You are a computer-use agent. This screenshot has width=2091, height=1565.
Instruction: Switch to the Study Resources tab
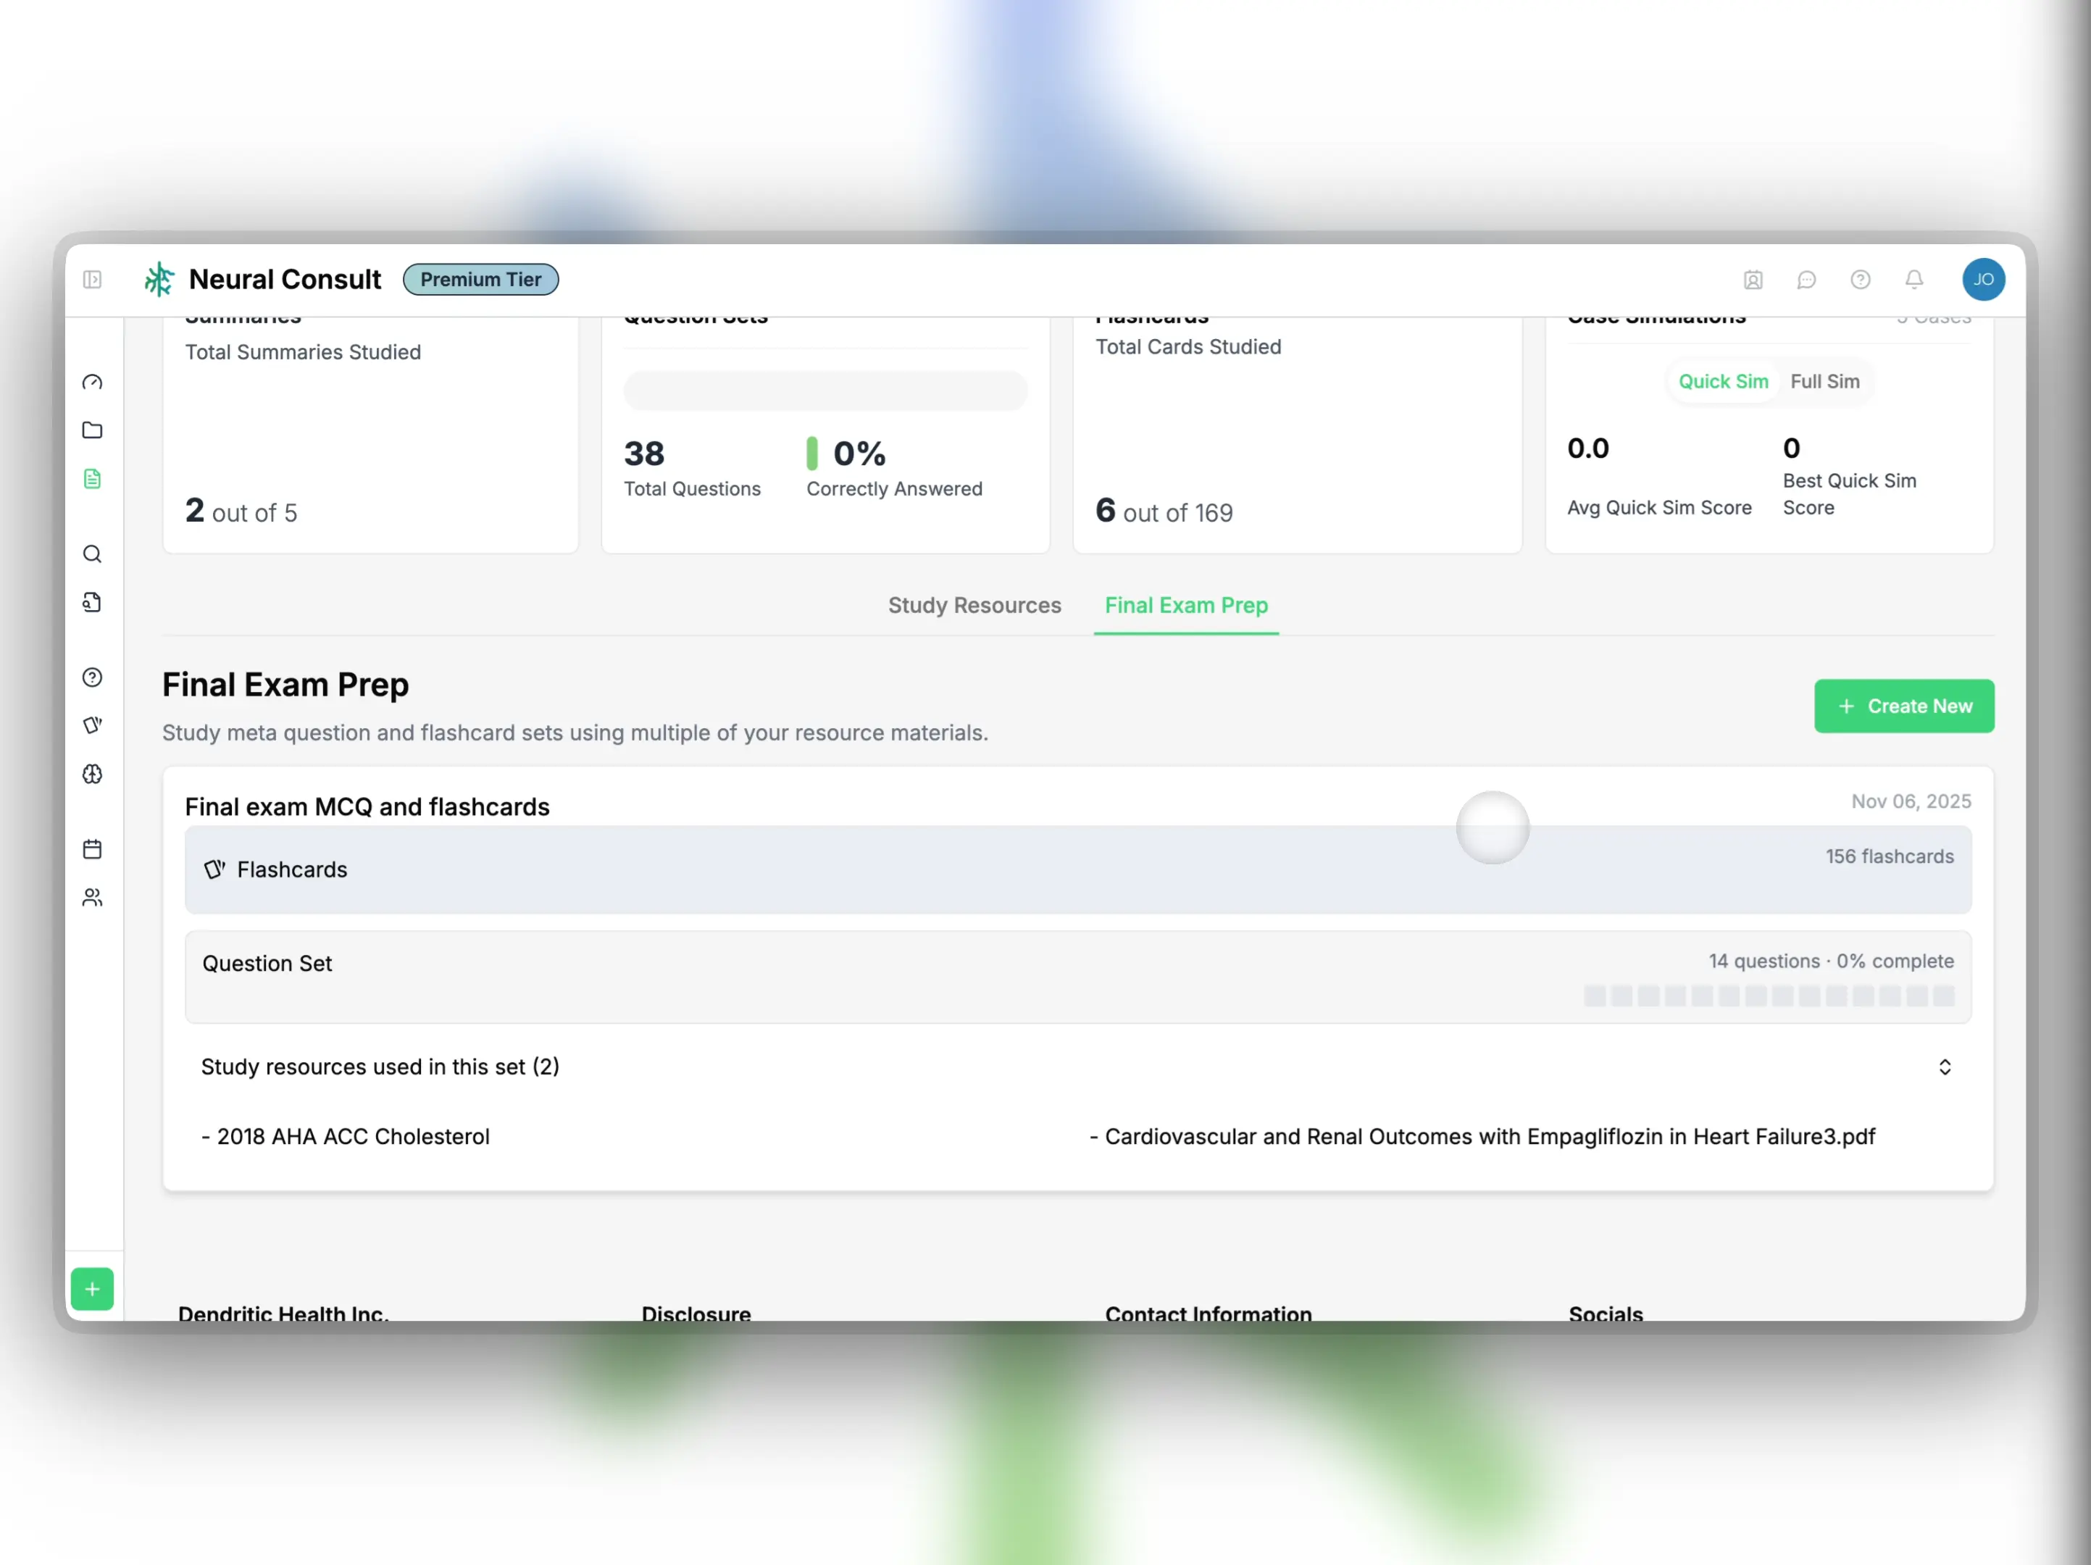pos(974,606)
